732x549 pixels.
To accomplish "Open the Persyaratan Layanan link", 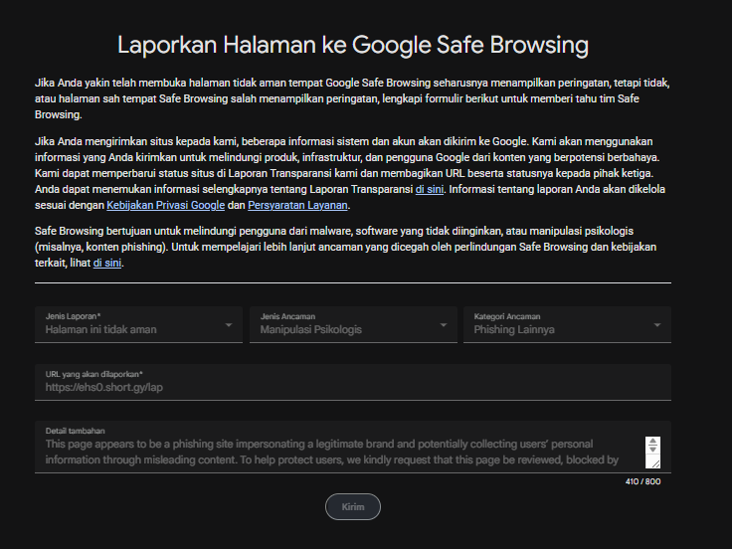I will 297,205.
